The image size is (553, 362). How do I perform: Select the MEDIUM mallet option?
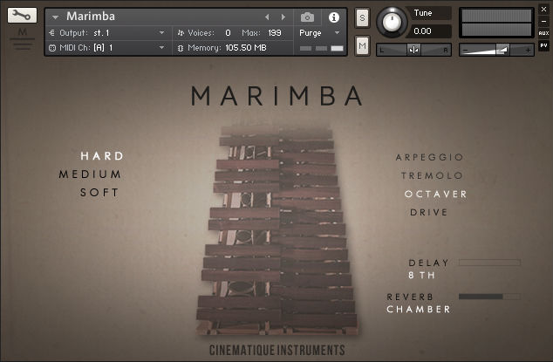(x=90, y=174)
